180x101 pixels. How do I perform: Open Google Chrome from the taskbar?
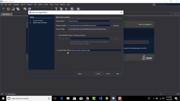pyautogui.click(x=87, y=98)
